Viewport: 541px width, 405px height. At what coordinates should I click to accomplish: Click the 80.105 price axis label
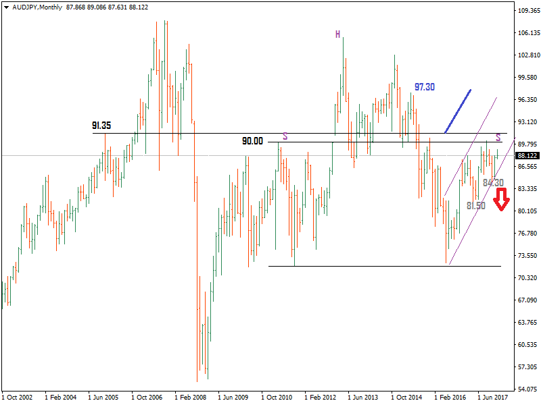click(x=527, y=211)
